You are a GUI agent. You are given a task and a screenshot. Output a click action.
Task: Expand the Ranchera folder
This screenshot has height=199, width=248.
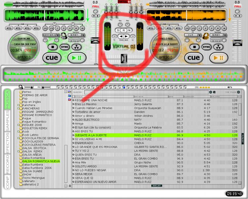19,105
